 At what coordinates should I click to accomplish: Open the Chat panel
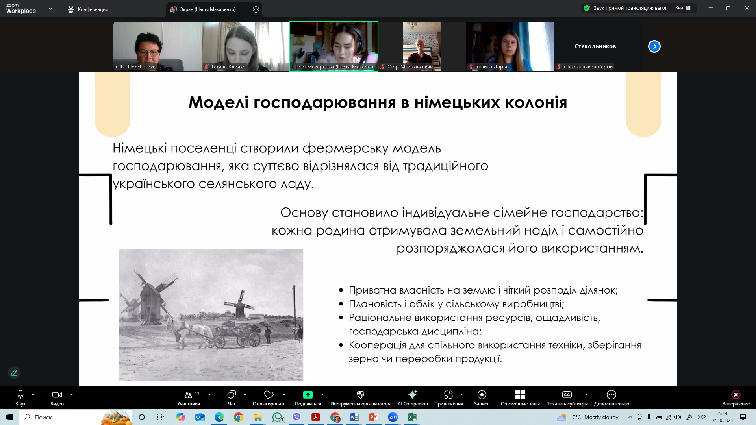(232, 395)
